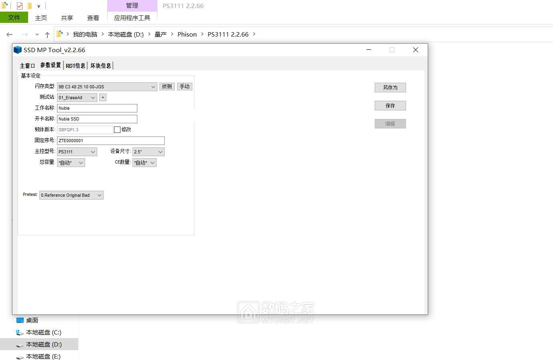Viewport: 553px width, 361px height.
Task: Open the recent locations chevron dropdown
Action: (37, 35)
